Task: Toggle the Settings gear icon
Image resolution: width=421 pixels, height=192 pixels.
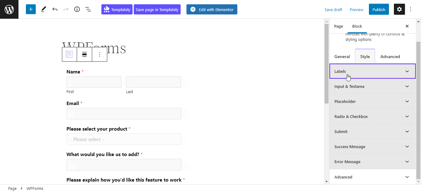Action: pyautogui.click(x=399, y=9)
